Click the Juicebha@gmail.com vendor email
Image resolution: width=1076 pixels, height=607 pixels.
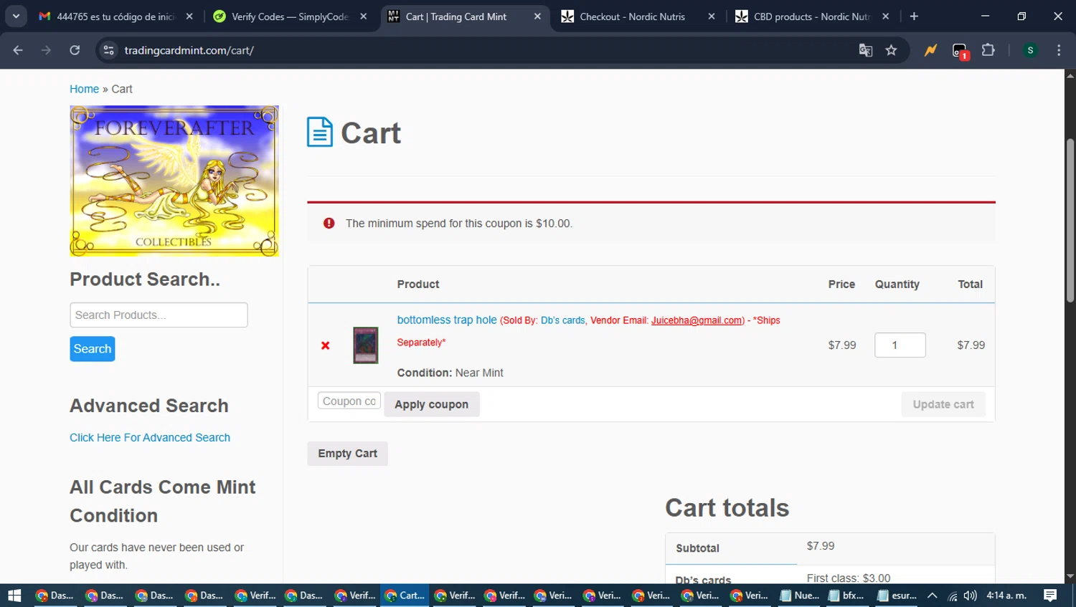697,320
